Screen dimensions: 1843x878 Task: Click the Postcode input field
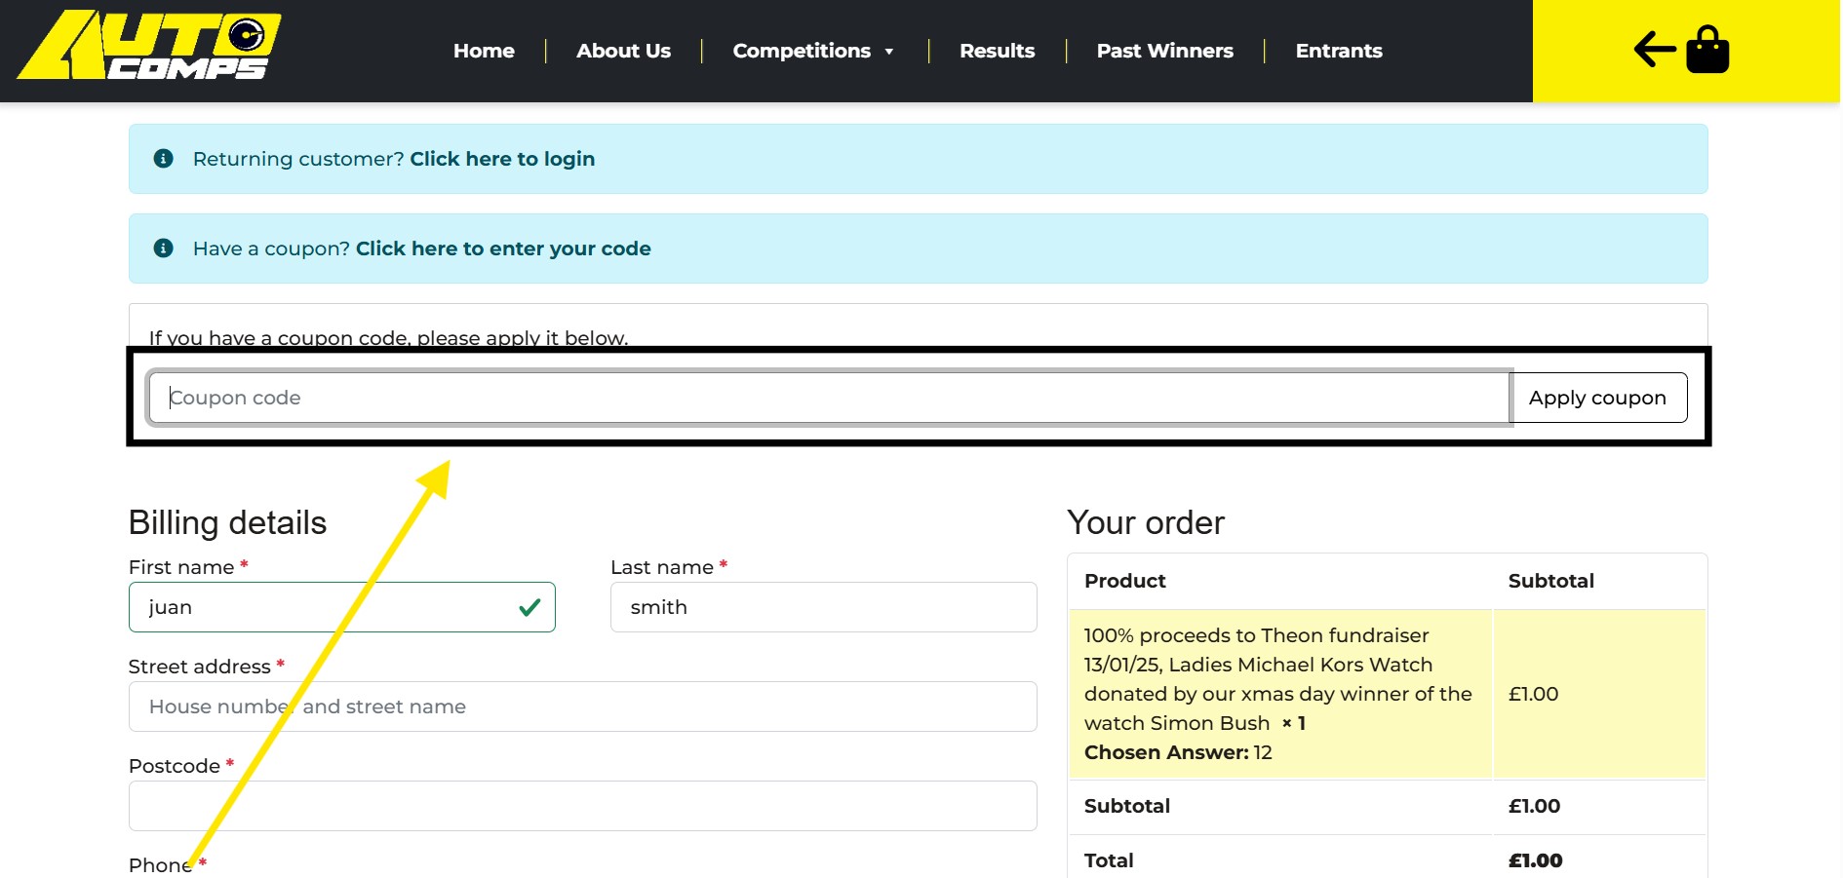(x=582, y=806)
